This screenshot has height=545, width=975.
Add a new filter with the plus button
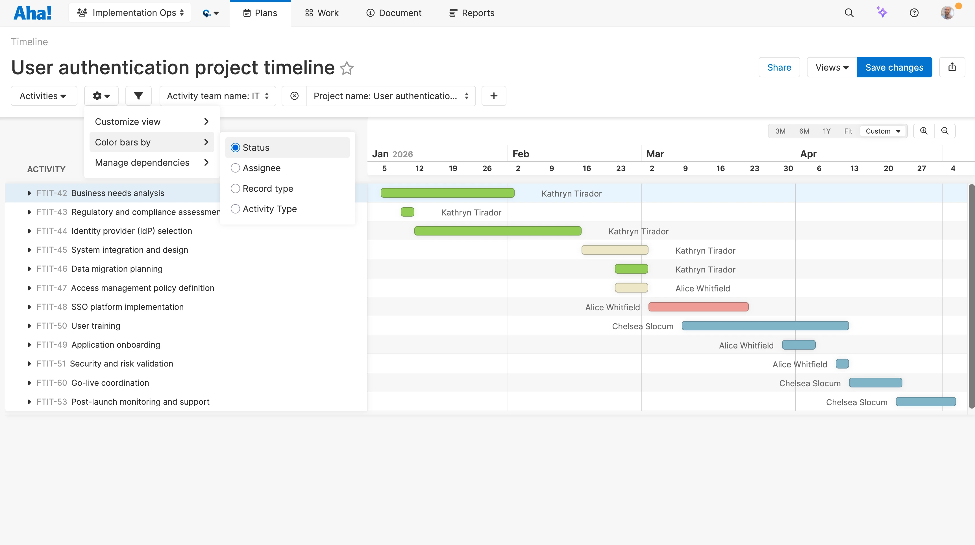(493, 96)
